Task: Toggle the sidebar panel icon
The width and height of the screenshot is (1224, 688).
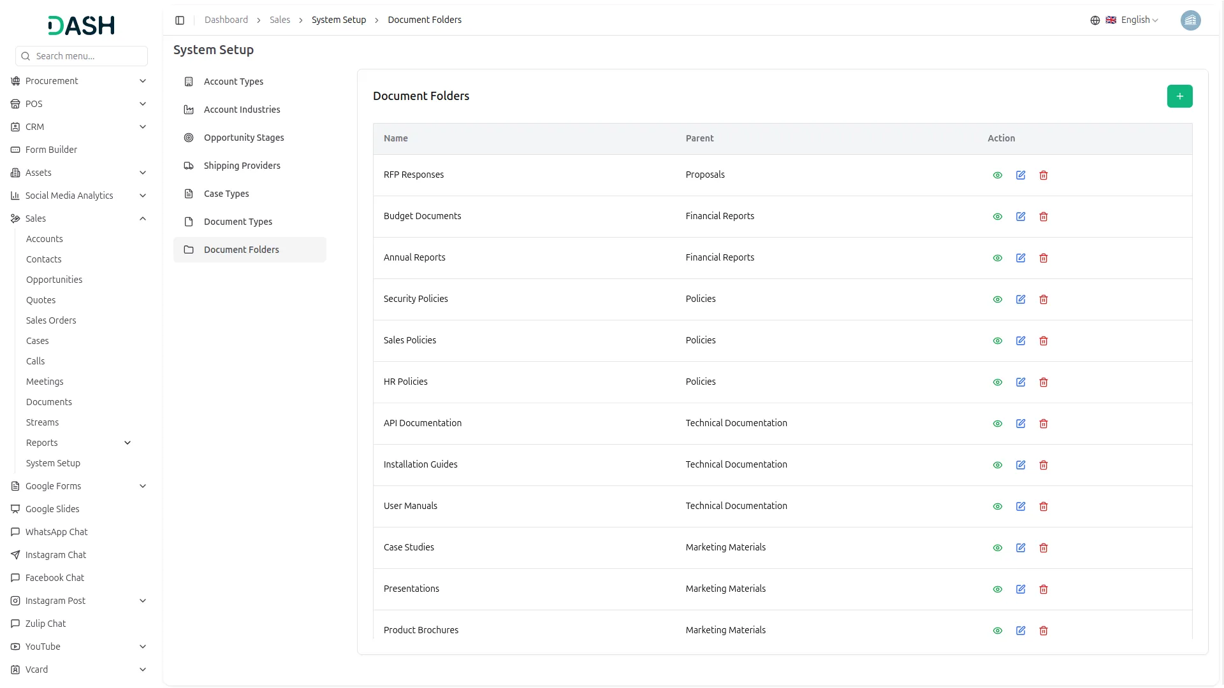Action: coord(180,20)
